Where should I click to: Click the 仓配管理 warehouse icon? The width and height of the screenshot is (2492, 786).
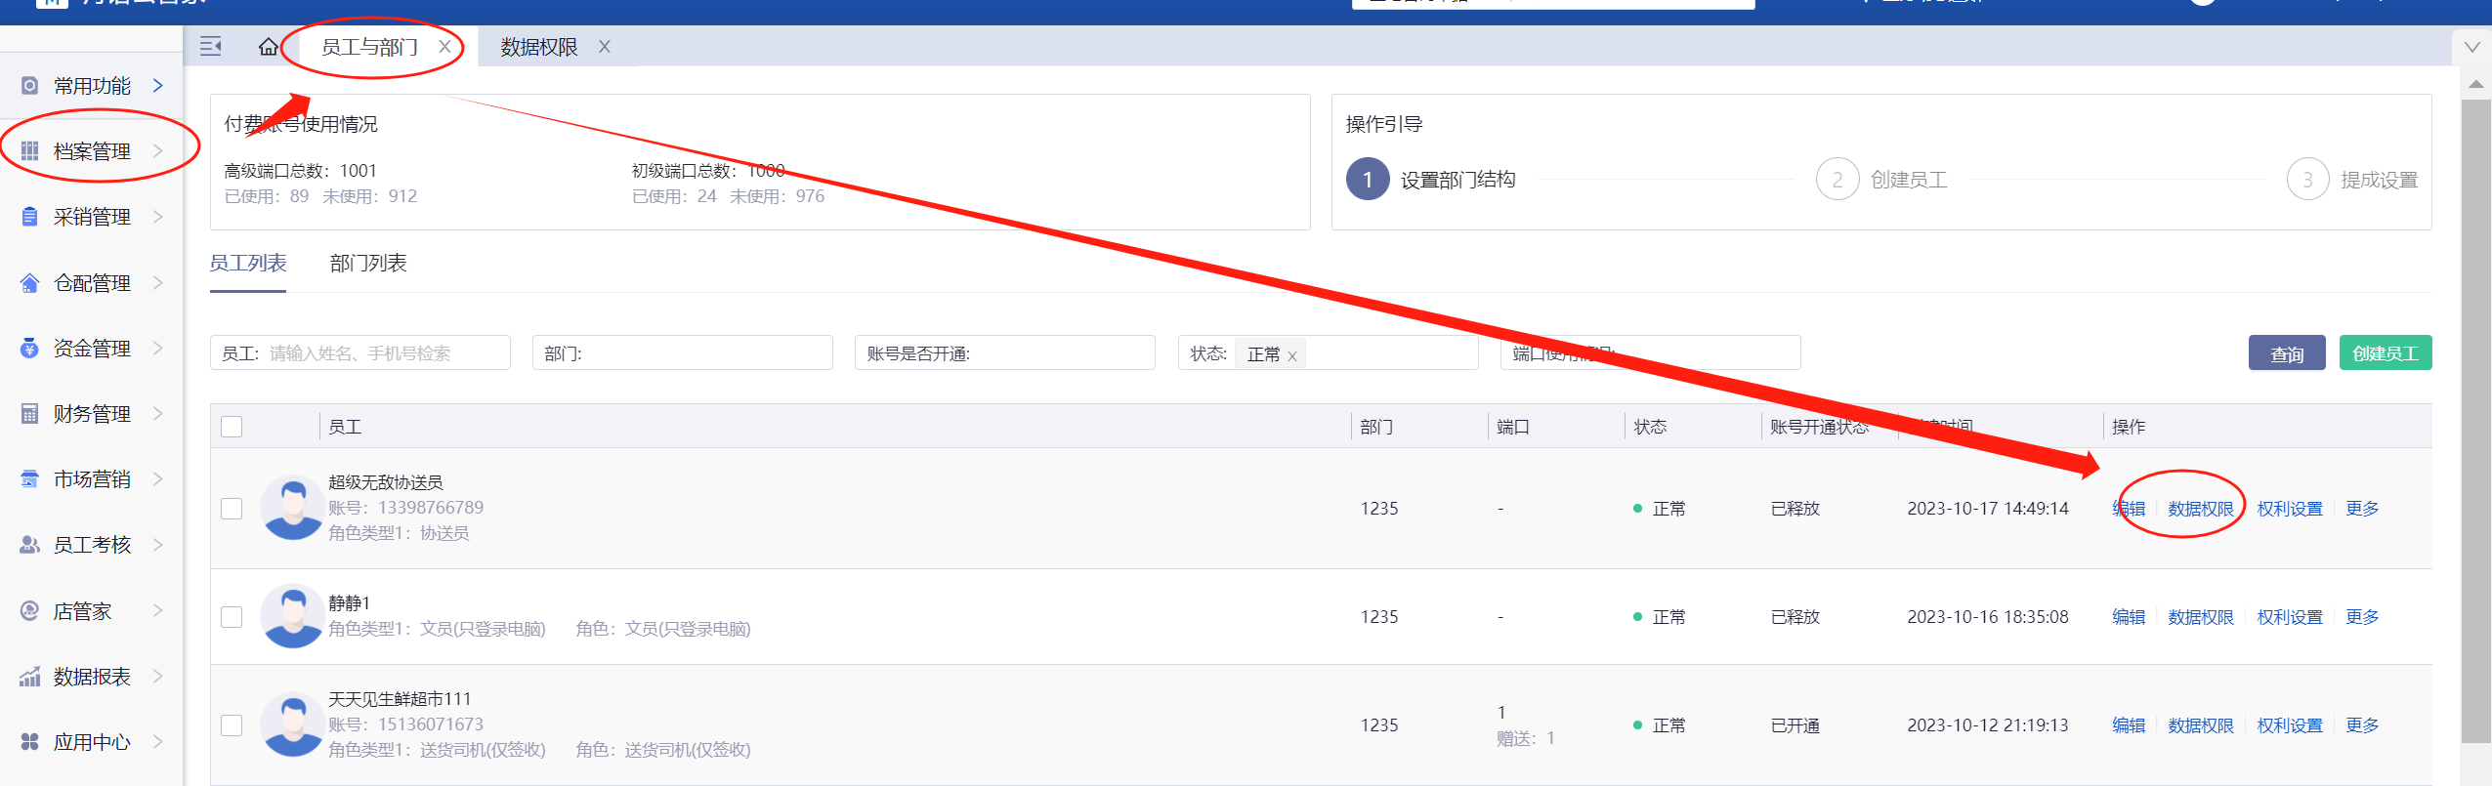tap(30, 283)
